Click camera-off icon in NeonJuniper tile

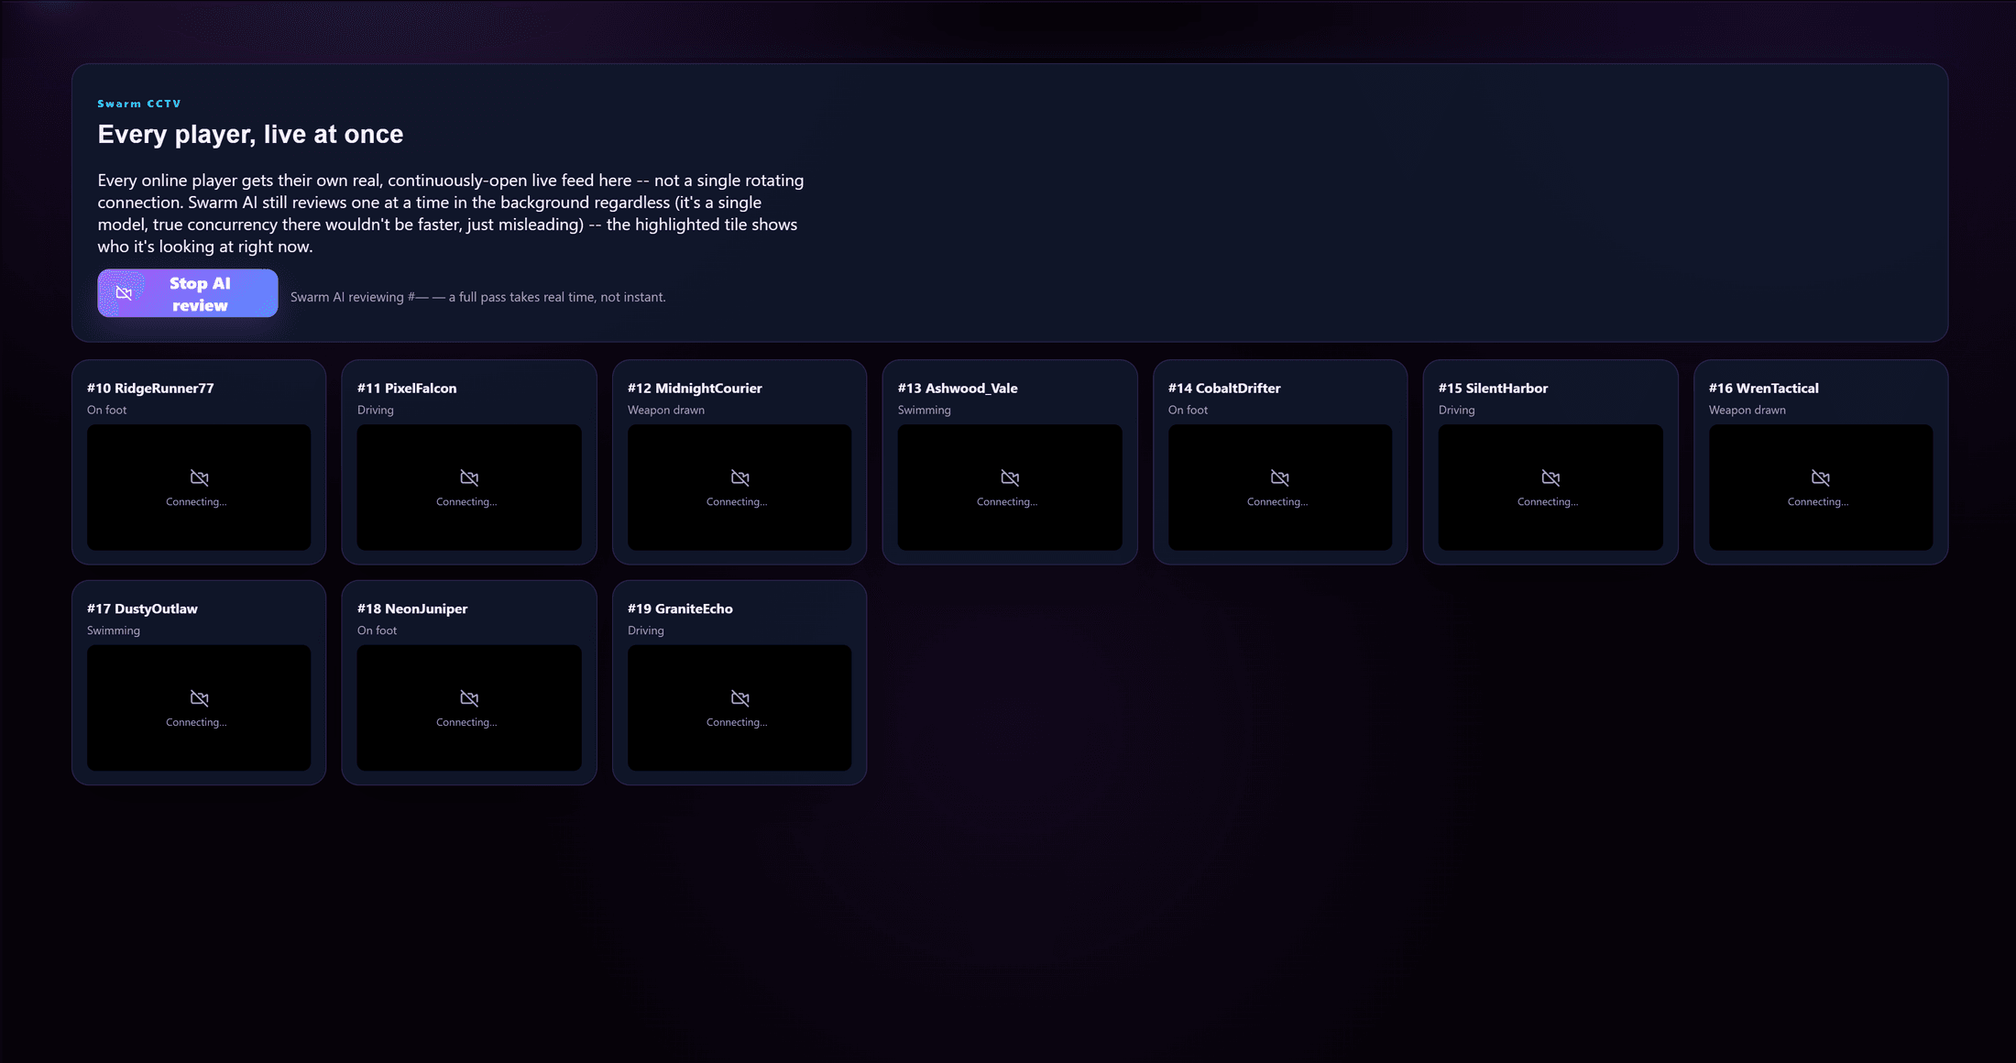point(469,698)
